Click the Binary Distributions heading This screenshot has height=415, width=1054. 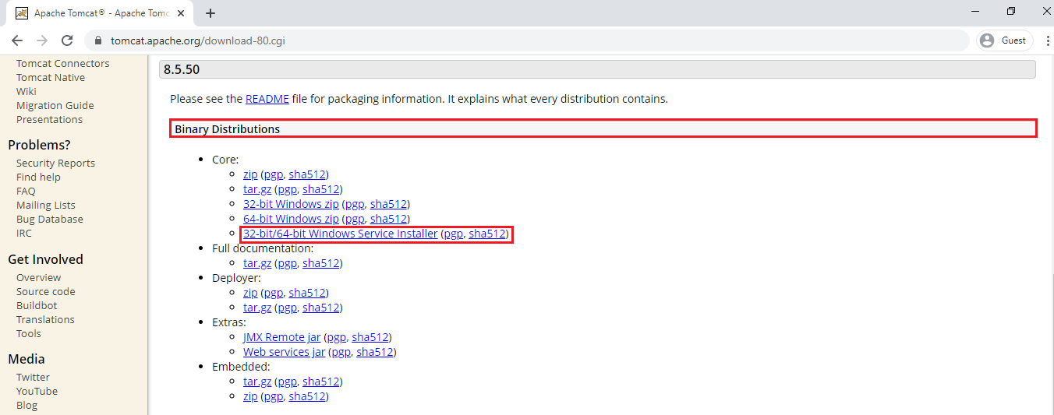pos(603,129)
